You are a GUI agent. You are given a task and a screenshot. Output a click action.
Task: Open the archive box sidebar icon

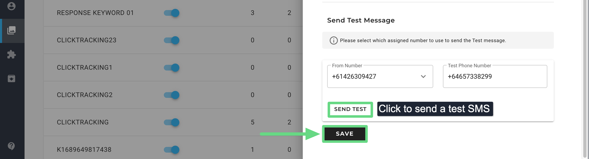pos(11,79)
